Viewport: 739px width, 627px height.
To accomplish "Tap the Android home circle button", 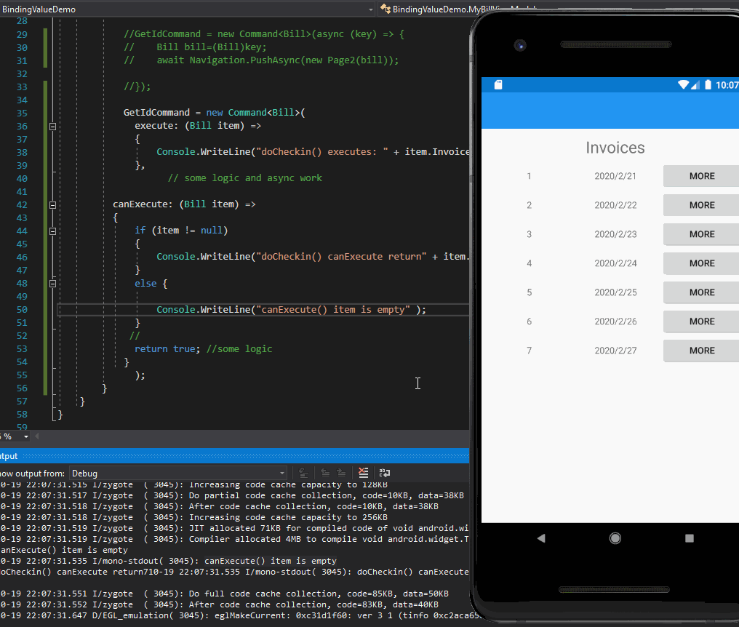I will point(615,538).
